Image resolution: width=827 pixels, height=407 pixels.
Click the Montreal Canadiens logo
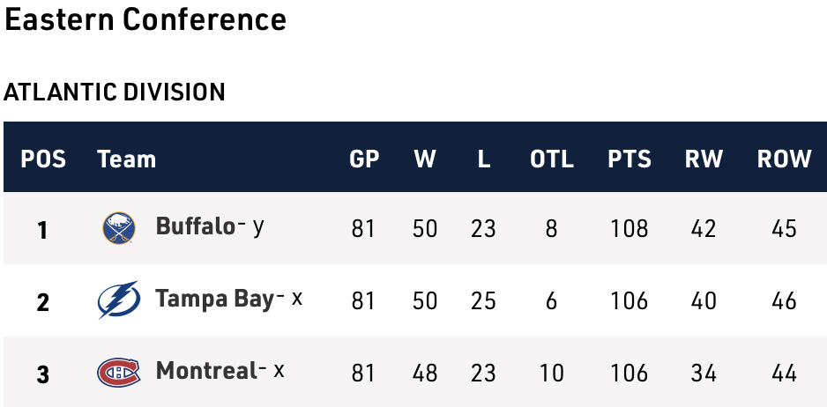click(119, 373)
